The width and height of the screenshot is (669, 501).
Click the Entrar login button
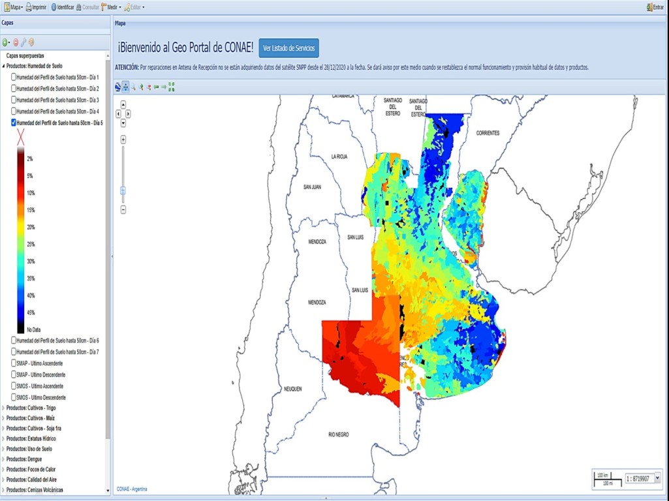pyautogui.click(x=655, y=7)
